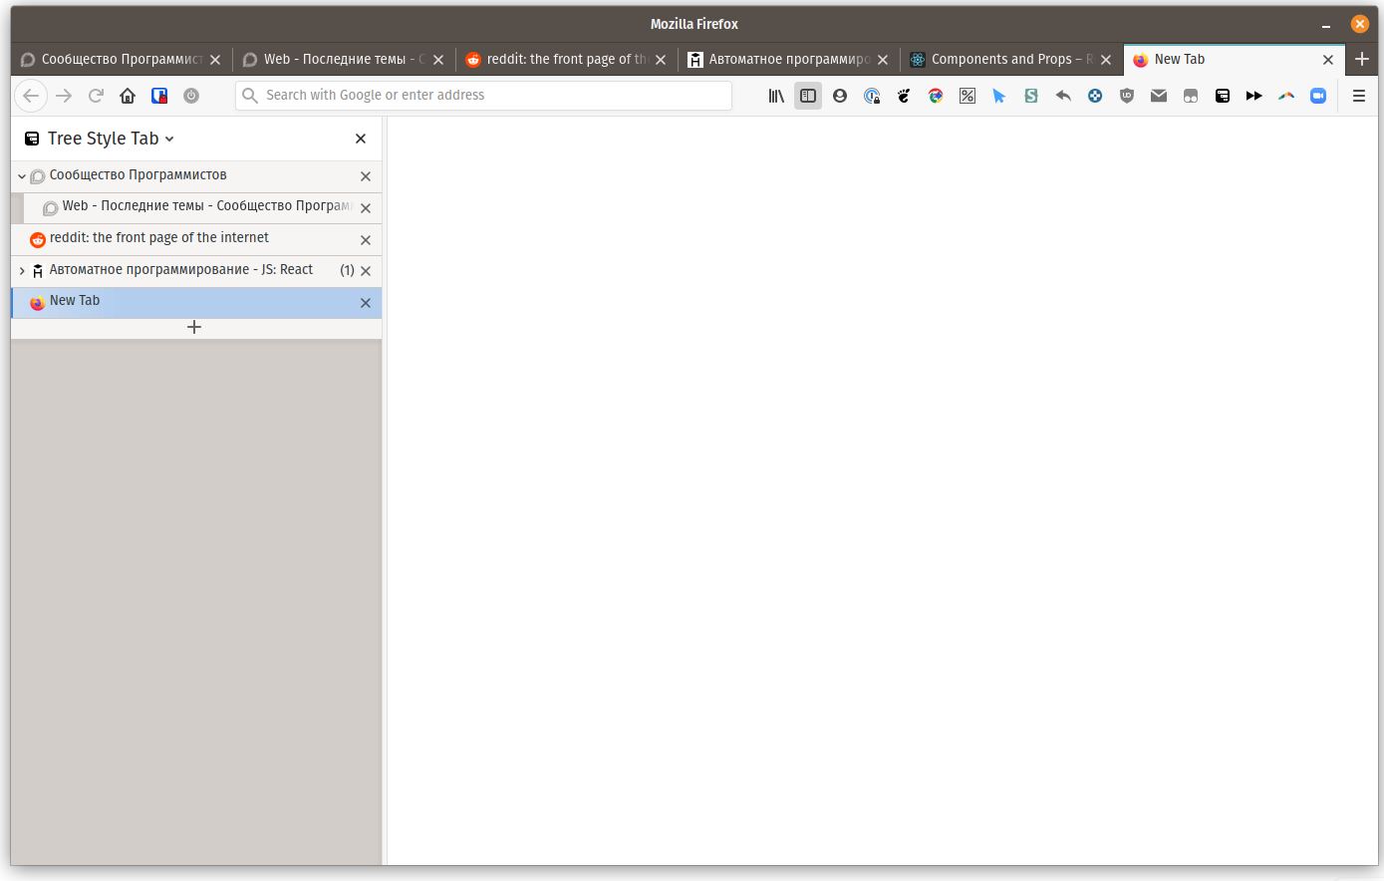The image size is (1384, 881).
Task: Click the double fast-forward arrows icon
Action: point(1254,96)
